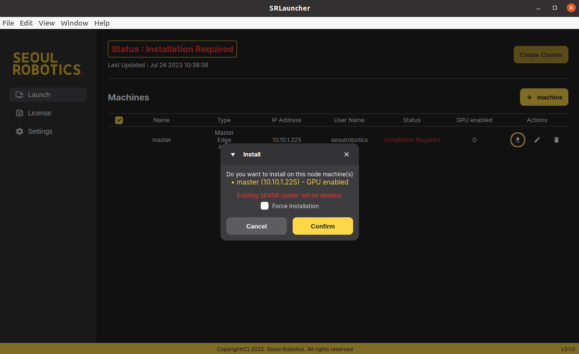Click the Actions column header

click(x=537, y=120)
